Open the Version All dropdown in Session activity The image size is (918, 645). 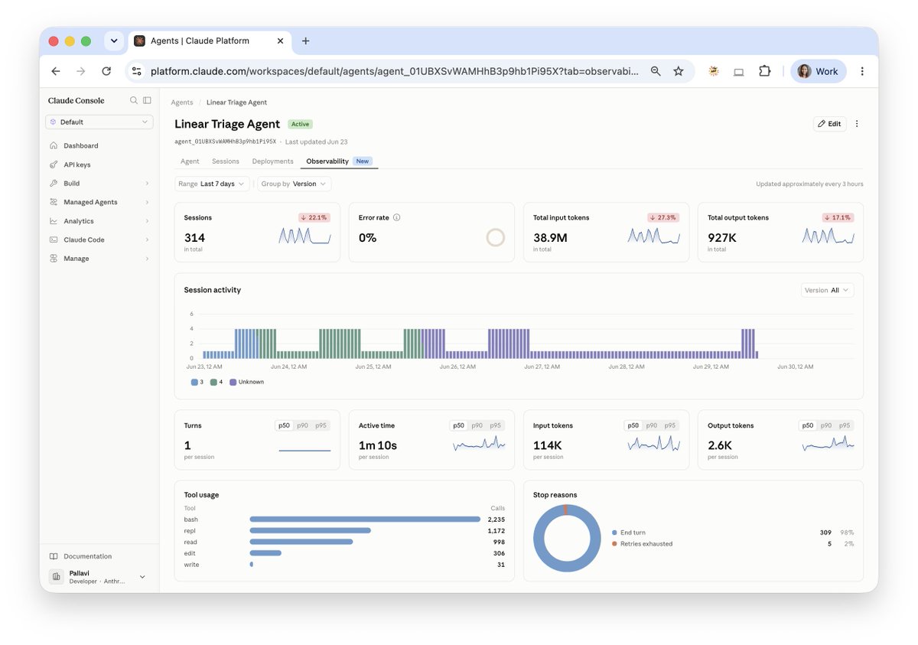point(828,290)
